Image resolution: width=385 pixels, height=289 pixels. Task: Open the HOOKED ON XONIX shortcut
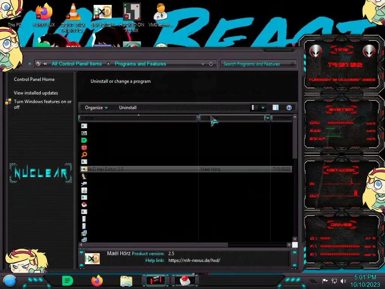pyautogui.click(x=132, y=17)
